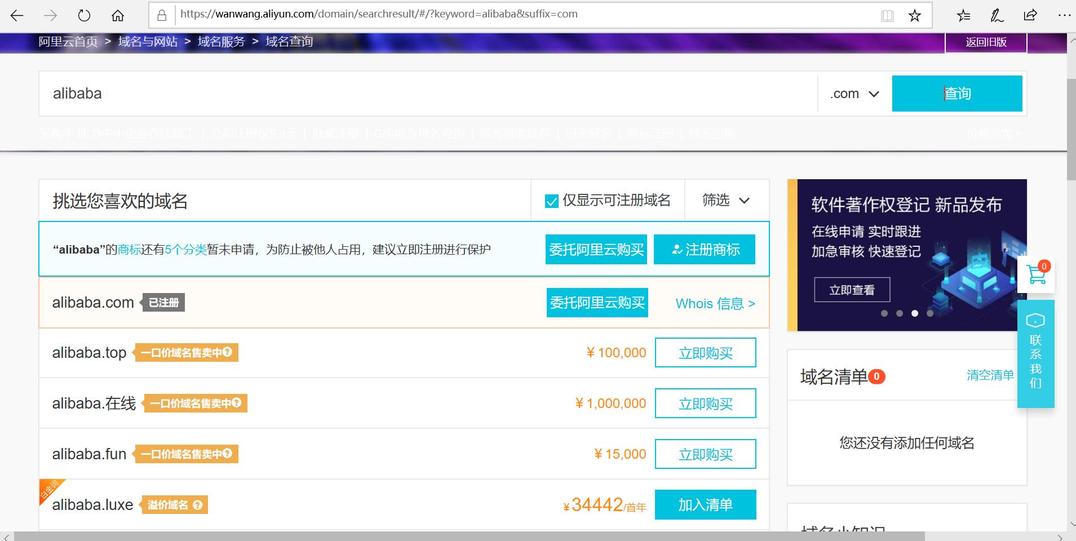Viewport: 1076px width, 541px height.
Task: Click the padlock site security icon
Action: 162,15
